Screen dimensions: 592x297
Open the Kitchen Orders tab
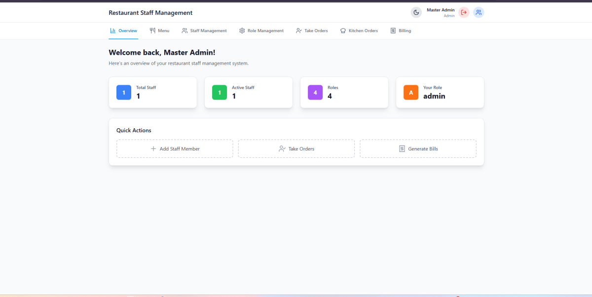(x=359, y=31)
